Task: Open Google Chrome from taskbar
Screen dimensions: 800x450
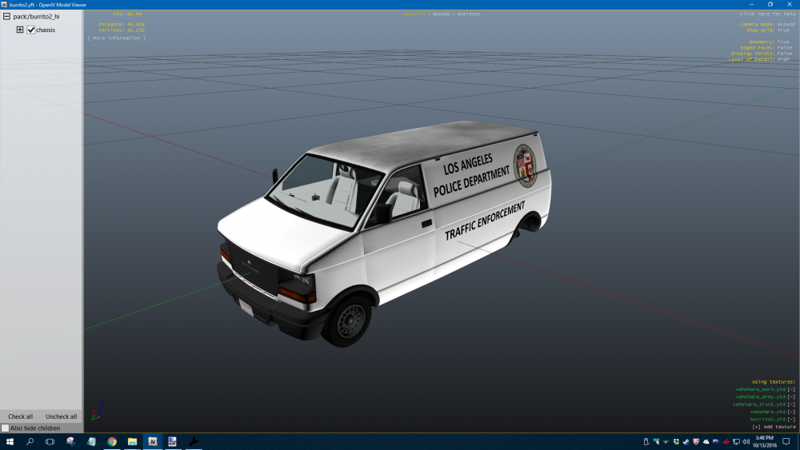Action: pyautogui.click(x=112, y=441)
